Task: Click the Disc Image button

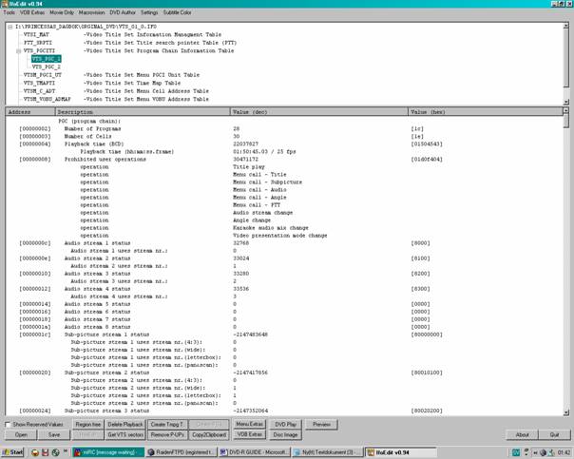Action: [285, 435]
